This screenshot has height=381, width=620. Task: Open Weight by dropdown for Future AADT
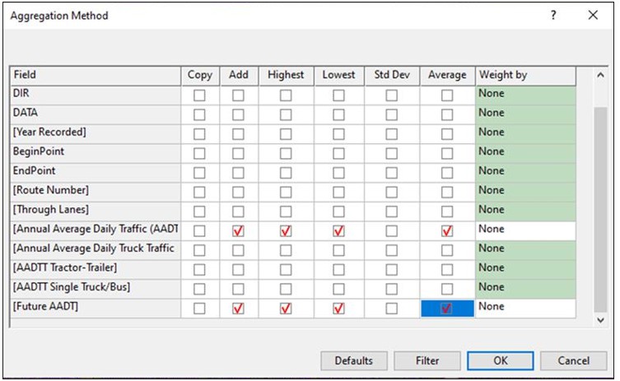524,307
